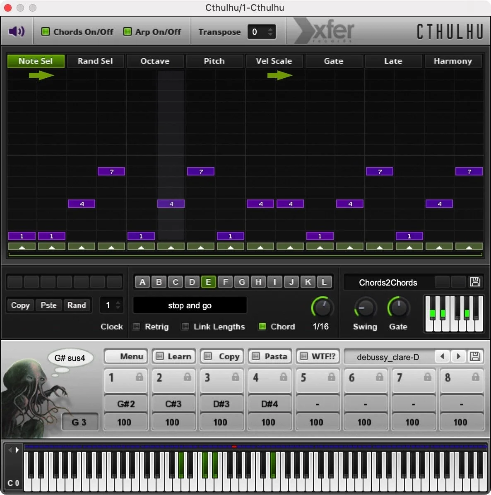Click the lock icon on chord slot 3
Screen dimensions: 491x495
235,377
